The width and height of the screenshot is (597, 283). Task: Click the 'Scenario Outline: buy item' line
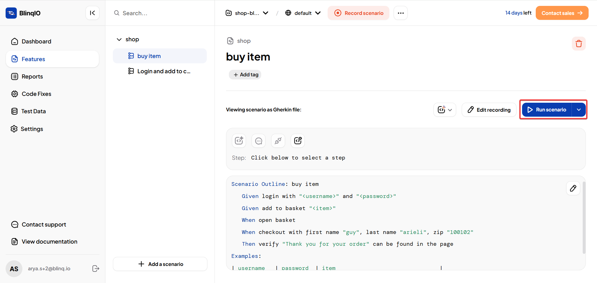tap(275, 184)
